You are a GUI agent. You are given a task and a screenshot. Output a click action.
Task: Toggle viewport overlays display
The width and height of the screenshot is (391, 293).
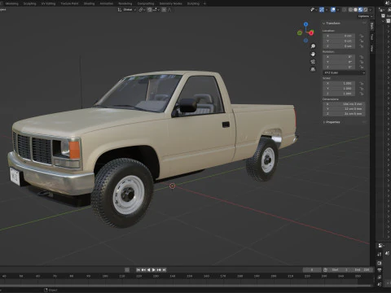(x=333, y=10)
